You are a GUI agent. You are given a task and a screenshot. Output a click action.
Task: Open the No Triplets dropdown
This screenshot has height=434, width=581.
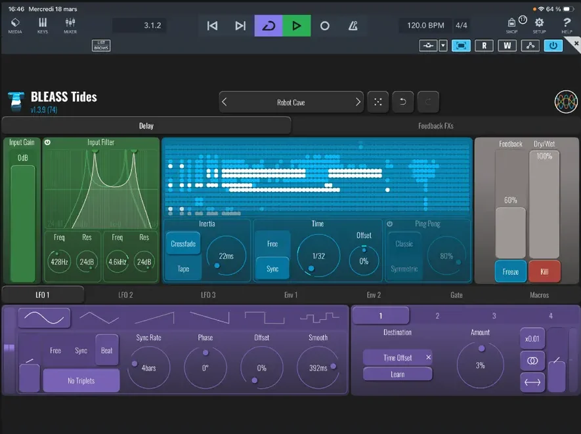tap(81, 381)
